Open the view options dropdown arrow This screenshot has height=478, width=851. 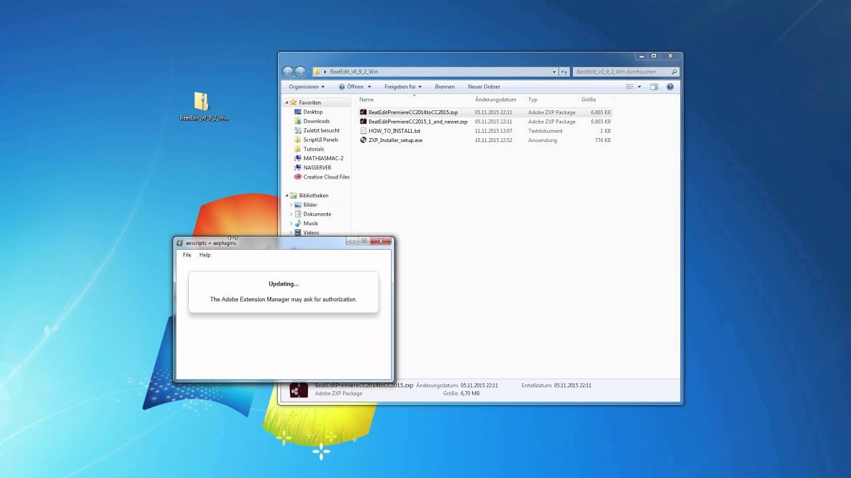point(639,87)
